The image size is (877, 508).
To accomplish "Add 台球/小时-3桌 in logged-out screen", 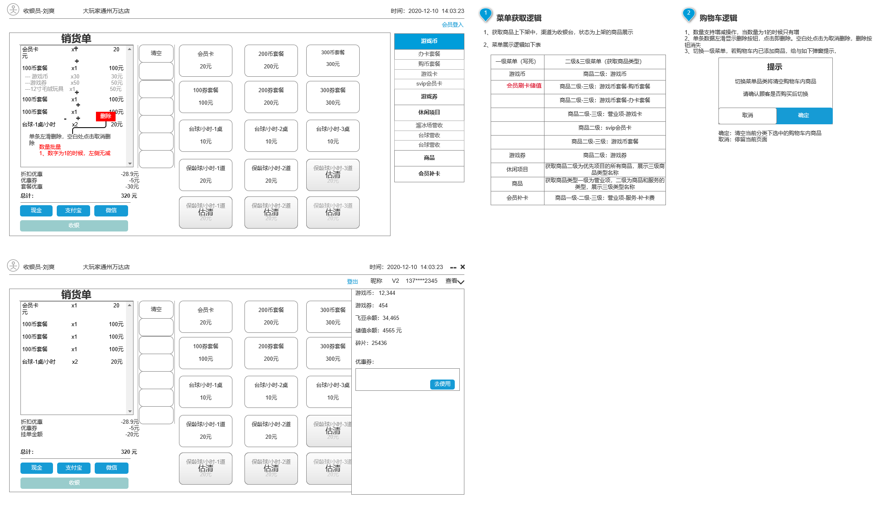I will coord(333,136).
